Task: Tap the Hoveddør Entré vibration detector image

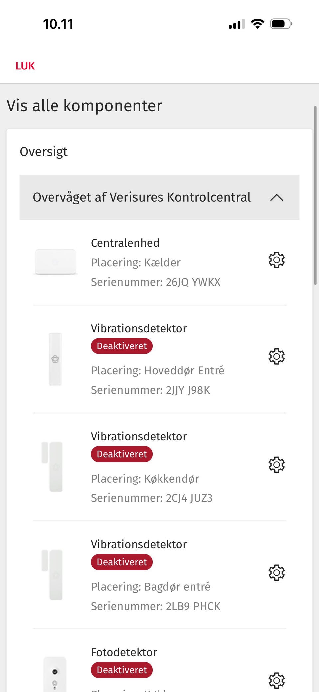Action: pos(55,359)
